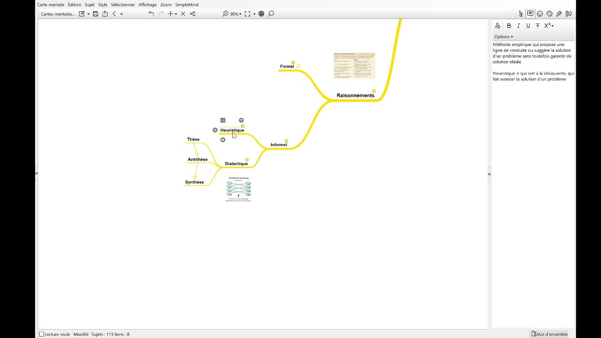Click the undo arrow icon
The width and height of the screenshot is (601, 338).
click(151, 14)
